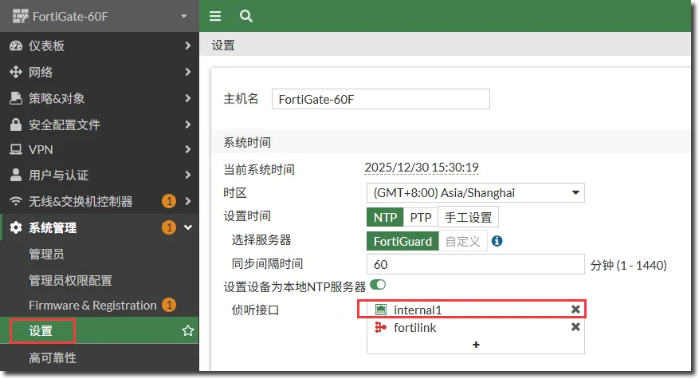Open 管理员 menu item
Viewport: 699px width, 379px height.
(x=46, y=255)
